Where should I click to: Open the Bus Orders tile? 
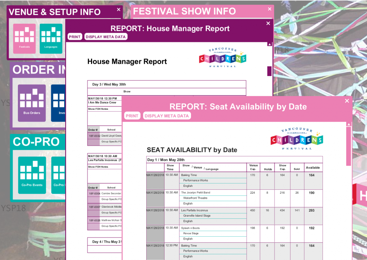click(x=32, y=103)
